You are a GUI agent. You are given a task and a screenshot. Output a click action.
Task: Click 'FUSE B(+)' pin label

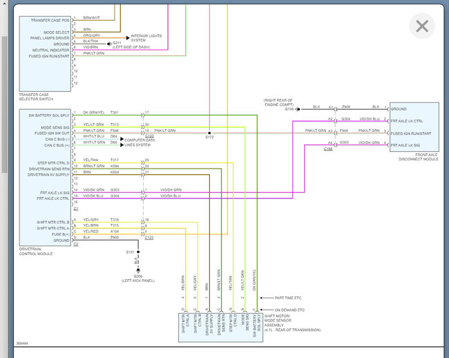click(x=61, y=234)
